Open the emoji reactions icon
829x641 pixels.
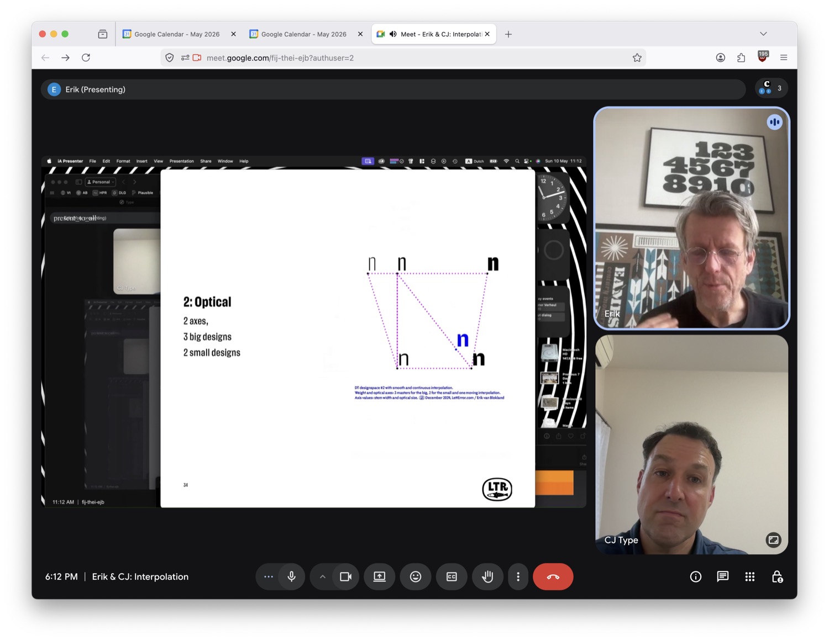click(416, 576)
